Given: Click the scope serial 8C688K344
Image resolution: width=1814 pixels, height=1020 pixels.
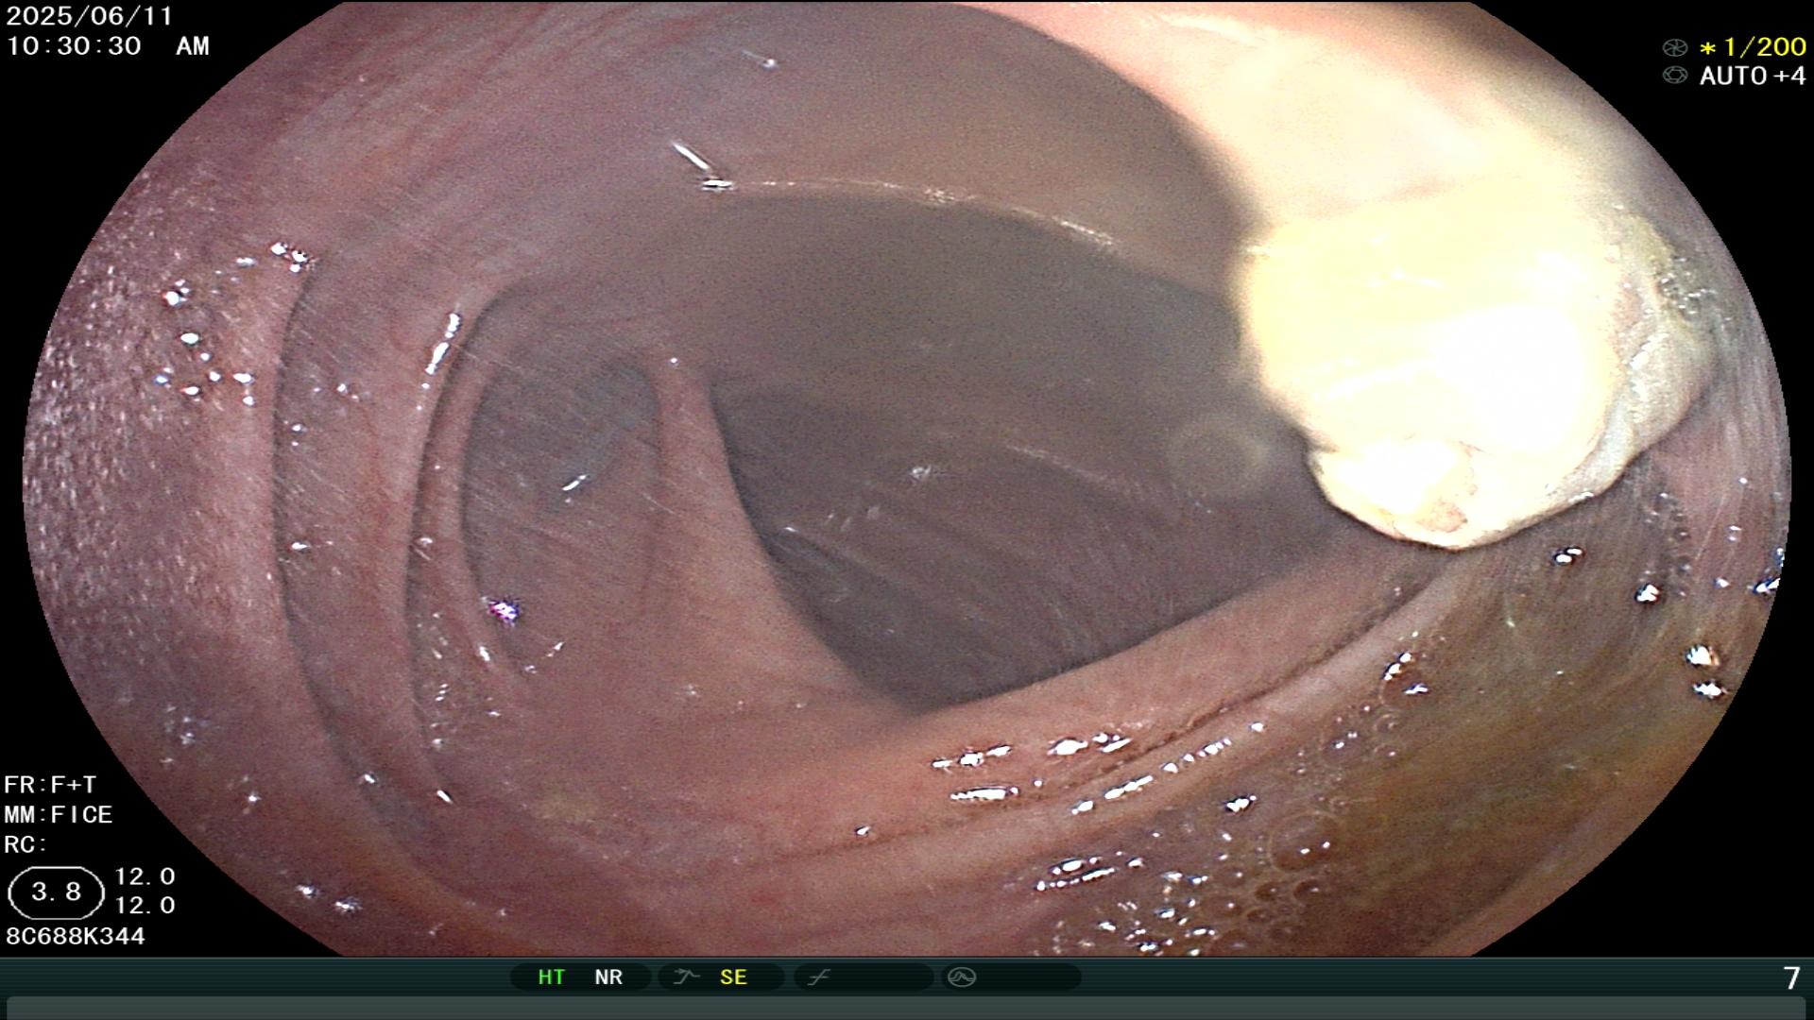Looking at the screenshot, I should coord(76,936).
